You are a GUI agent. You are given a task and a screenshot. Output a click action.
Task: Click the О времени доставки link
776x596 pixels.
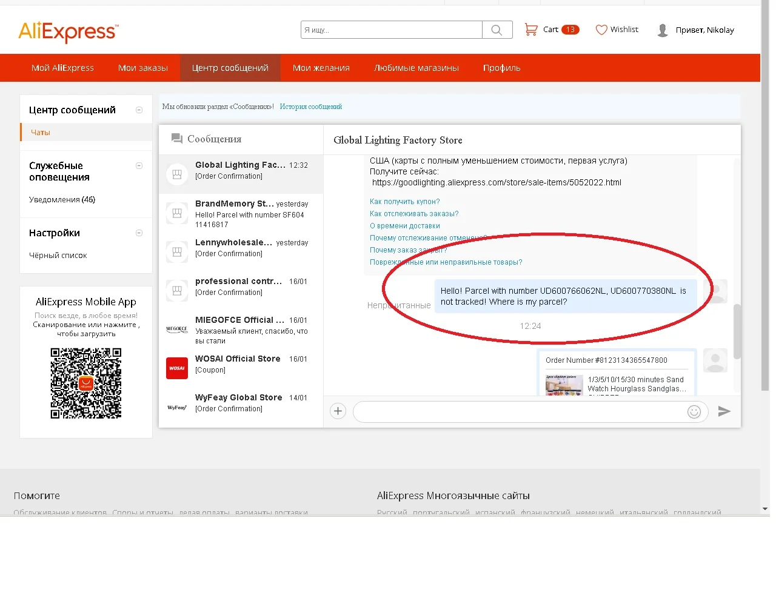(405, 226)
